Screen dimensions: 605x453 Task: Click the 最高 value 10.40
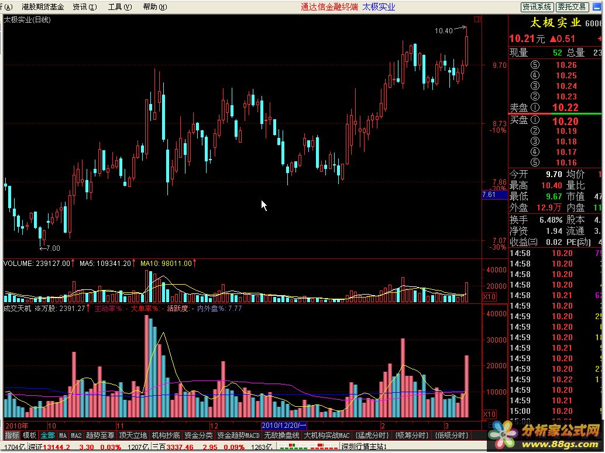[x=552, y=185]
